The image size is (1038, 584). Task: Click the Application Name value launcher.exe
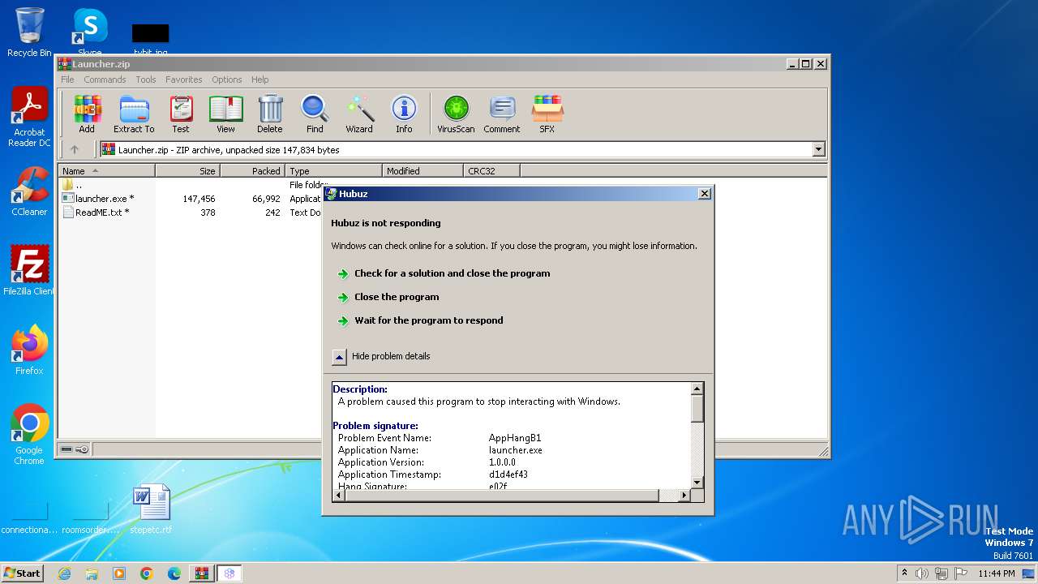(x=515, y=450)
